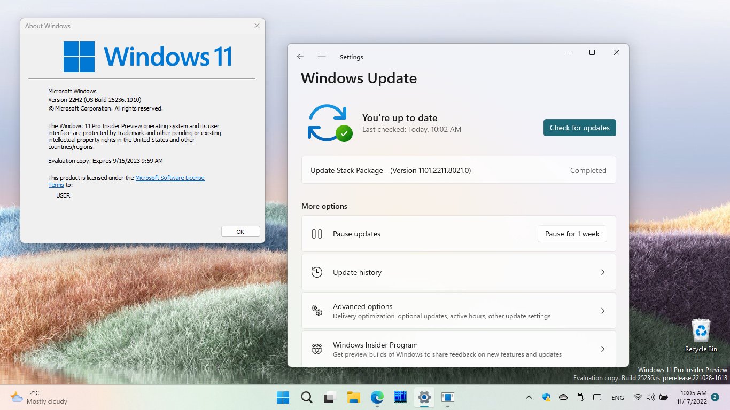Open File Explorer from taskbar
730x410 pixels.
coord(353,397)
